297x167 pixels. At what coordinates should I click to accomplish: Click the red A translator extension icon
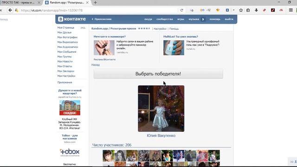tap(281, 10)
